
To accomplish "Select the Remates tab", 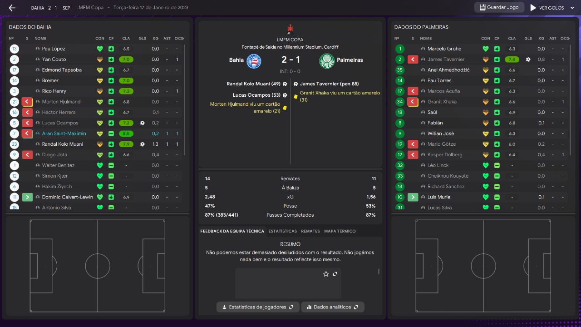I will [x=310, y=231].
